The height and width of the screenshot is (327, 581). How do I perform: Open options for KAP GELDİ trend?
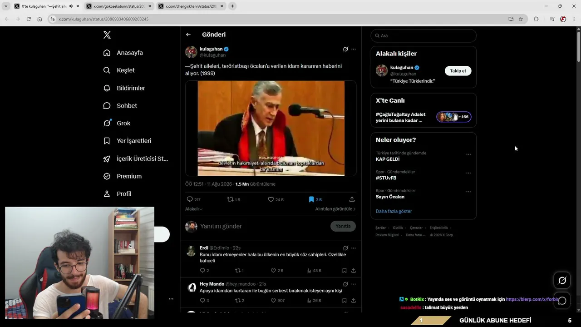[x=468, y=154]
